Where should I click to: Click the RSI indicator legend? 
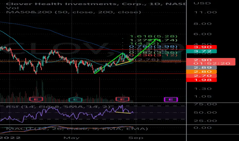[58, 107]
